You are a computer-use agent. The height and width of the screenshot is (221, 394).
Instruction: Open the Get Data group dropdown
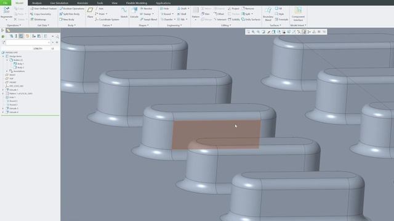(x=43, y=25)
